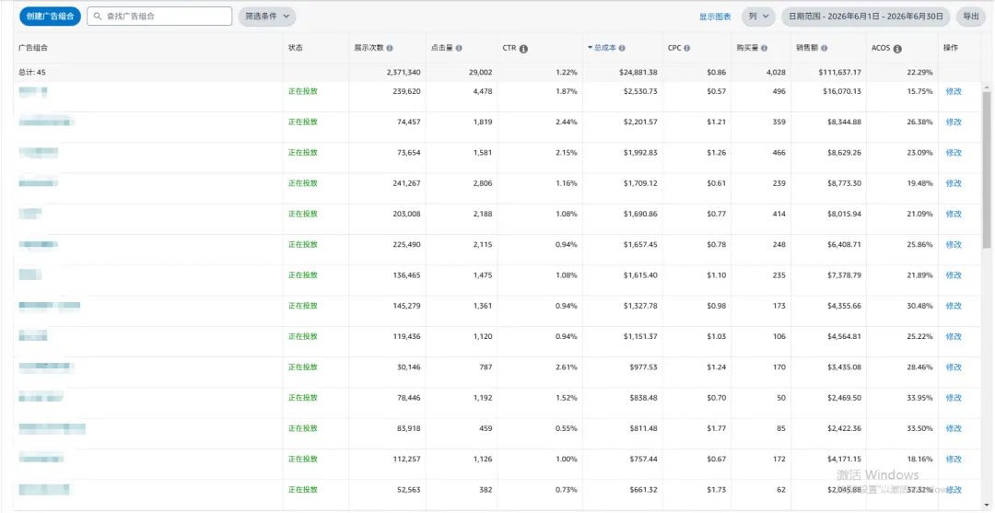Sort by the CTR column header

[509, 48]
